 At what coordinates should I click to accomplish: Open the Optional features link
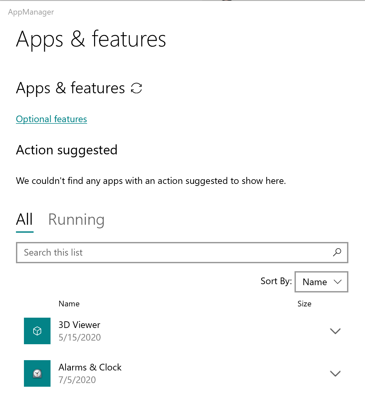click(52, 119)
